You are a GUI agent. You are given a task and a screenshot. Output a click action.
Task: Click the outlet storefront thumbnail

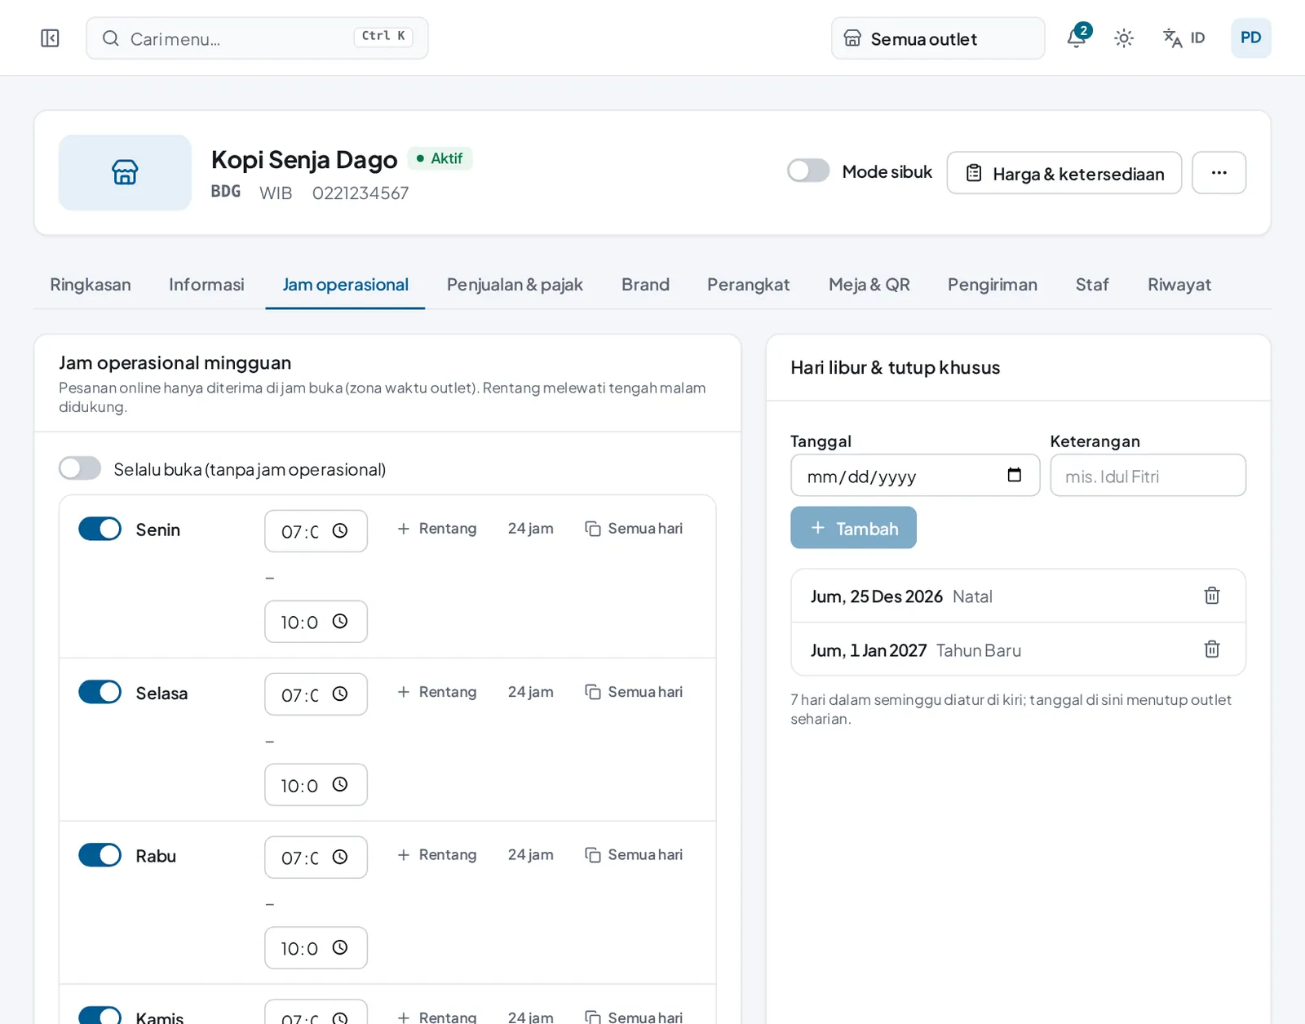125,172
